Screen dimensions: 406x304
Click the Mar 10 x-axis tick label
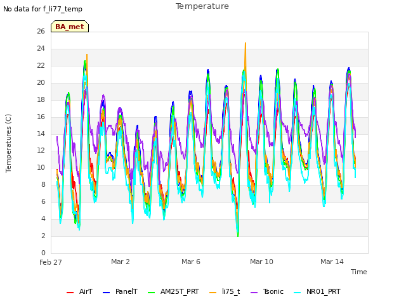pos(261,262)
